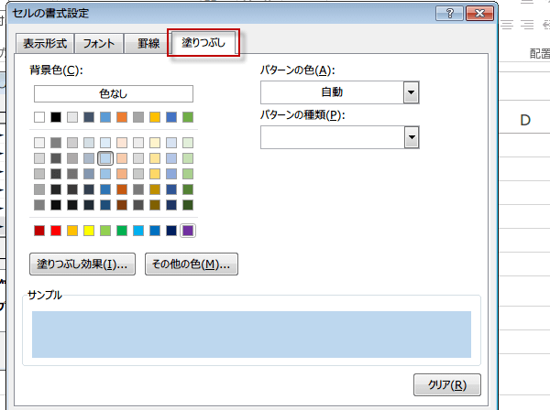Pick the white swatch in theme colors
550x410 pixels.
point(39,117)
